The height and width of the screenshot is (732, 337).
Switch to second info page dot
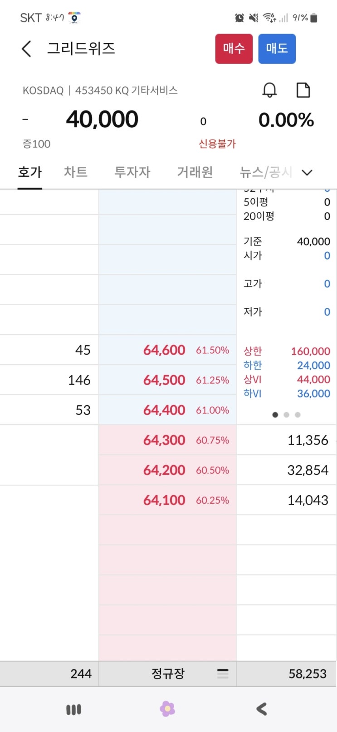(286, 415)
